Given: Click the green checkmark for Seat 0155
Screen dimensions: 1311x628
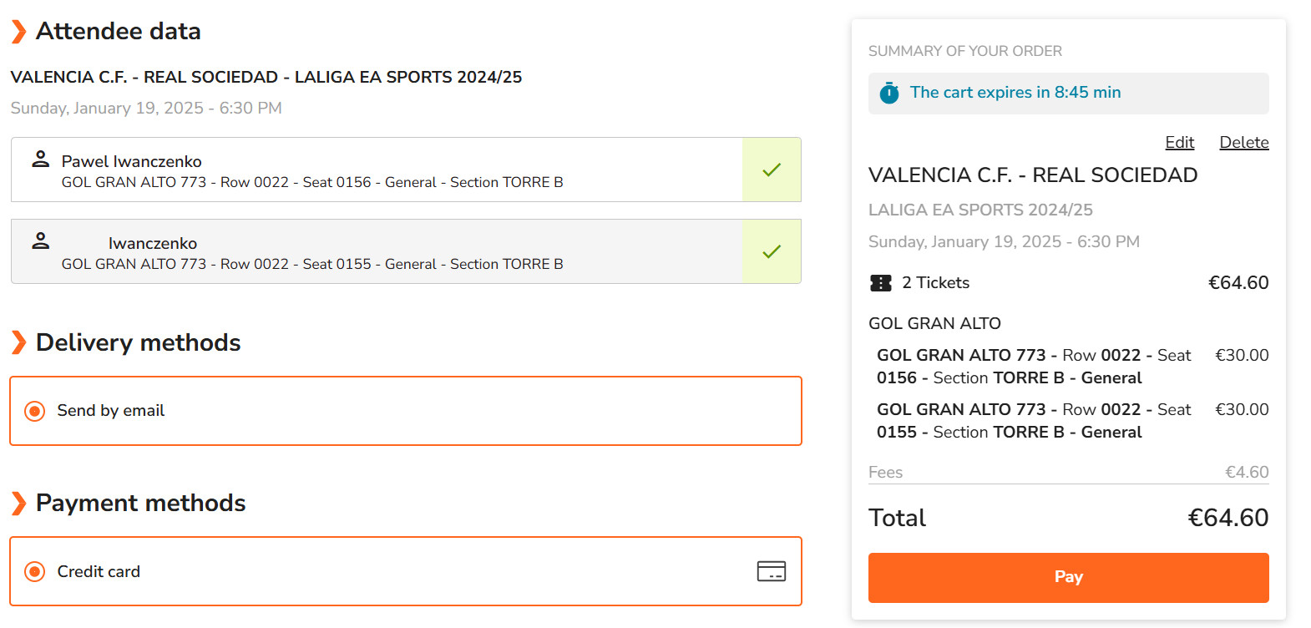Looking at the screenshot, I should [x=772, y=251].
